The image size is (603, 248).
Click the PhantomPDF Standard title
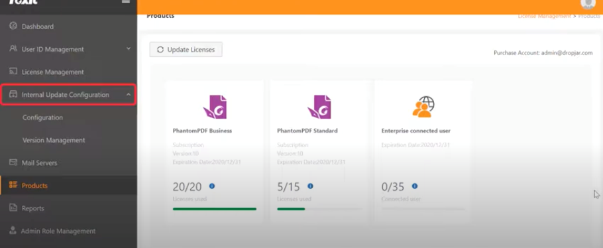(x=307, y=131)
